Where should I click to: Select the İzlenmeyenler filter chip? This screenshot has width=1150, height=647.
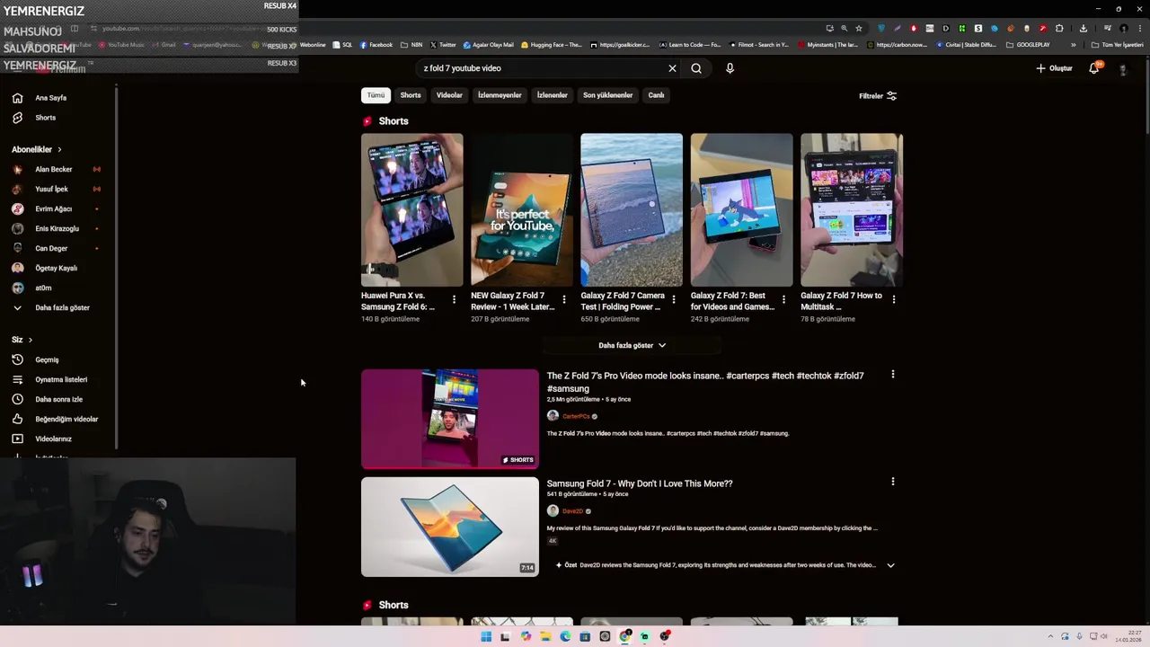coord(500,95)
